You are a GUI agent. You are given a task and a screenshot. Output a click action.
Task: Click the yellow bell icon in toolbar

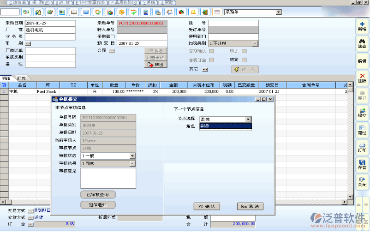(193, 12)
